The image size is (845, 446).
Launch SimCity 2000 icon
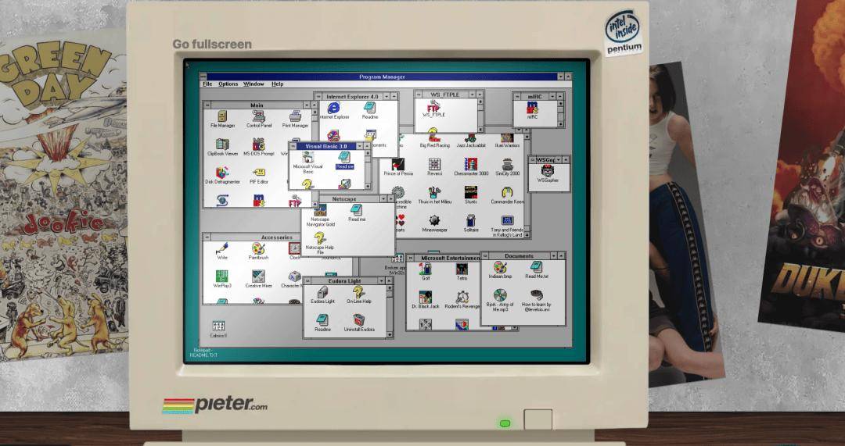[x=507, y=168]
